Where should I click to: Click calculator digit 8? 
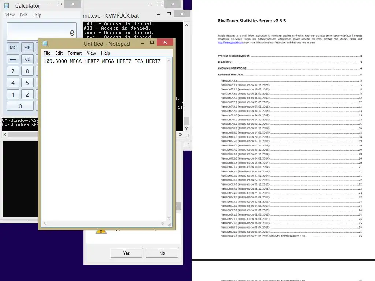click(27, 71)
